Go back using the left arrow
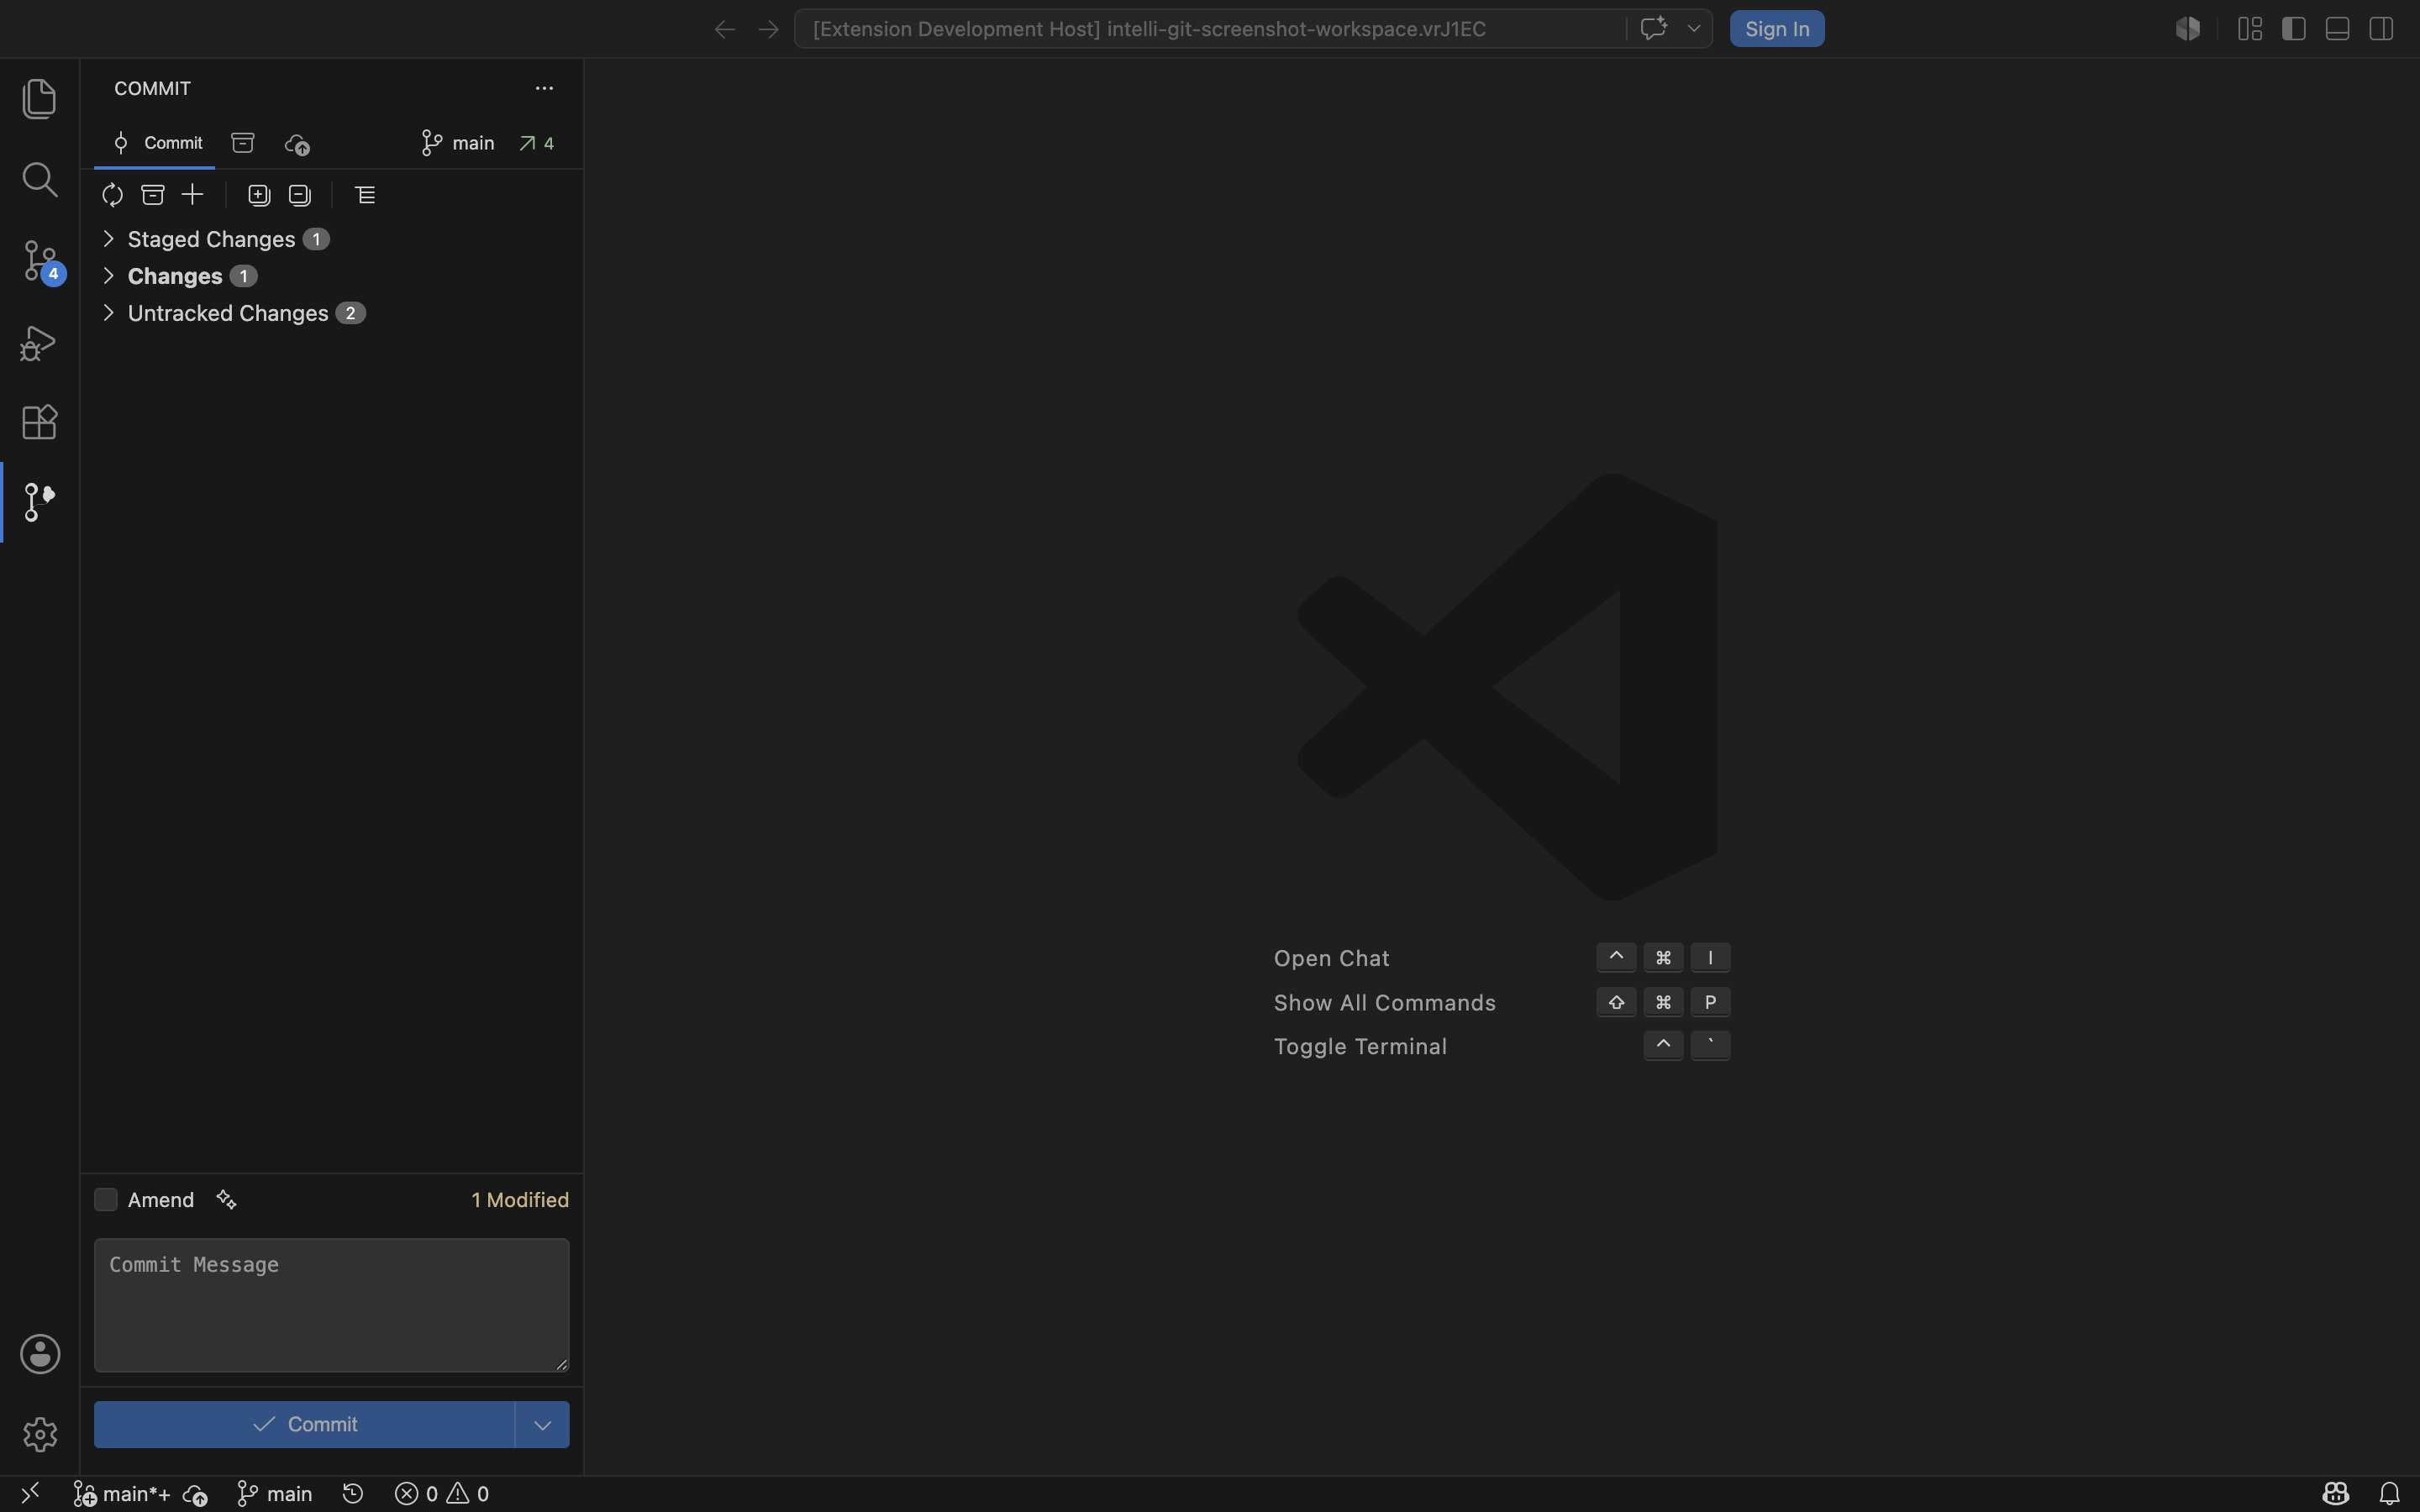The width and height of the screenshot is (2420, 1512). pos(725,29)
